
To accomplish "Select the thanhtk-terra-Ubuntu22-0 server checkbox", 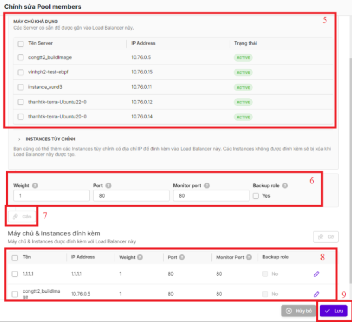I will [x=21, y=102].
